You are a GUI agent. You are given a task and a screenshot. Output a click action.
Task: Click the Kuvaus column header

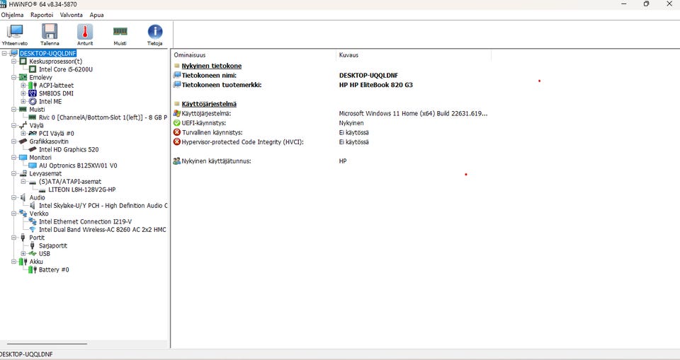(x=414, y=55)
